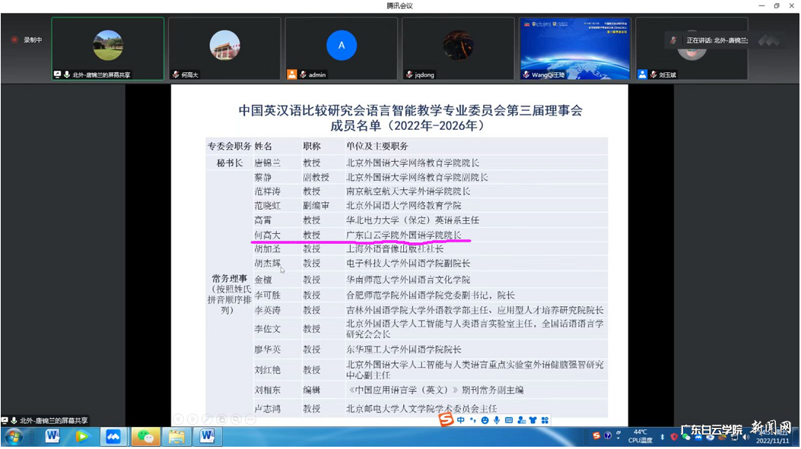This screenshot has width=801, height=449.
Task: Toggle Chinese/English input with 中 icon
Action: (x=461, y=419)
